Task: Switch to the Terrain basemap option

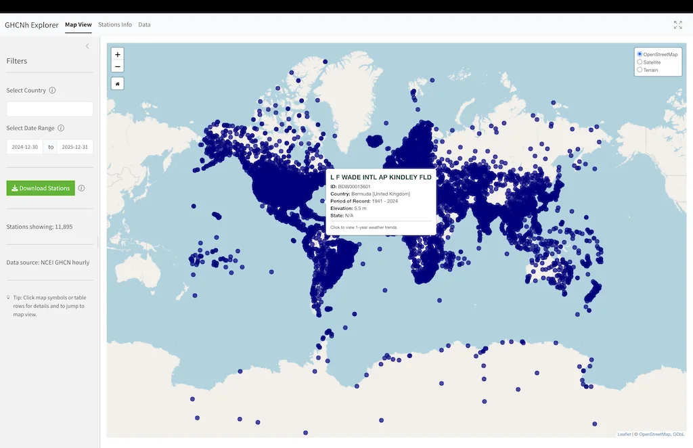Action: tap(640, 69)
